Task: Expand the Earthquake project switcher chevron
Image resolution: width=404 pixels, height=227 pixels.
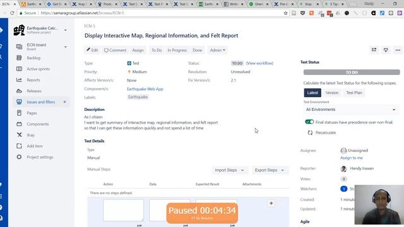Action: (66, 30)
